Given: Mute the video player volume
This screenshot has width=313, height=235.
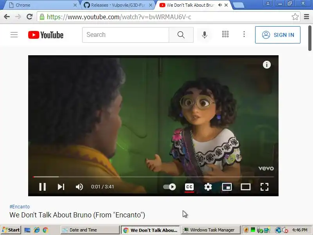Looking at the screenshot, I should pyautogui.click(x=79, y=187).
